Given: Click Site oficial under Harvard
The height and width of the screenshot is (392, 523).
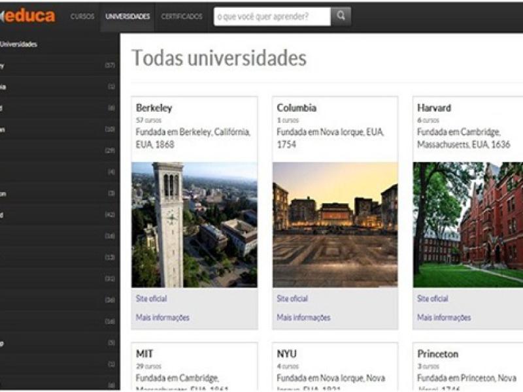Looking at the screenshot, I should click(433, 299).
